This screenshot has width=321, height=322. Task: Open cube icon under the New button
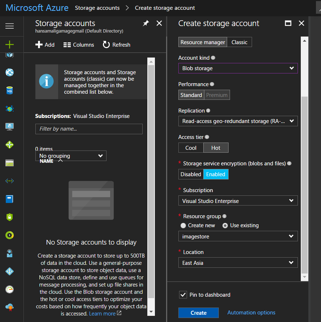10,55
